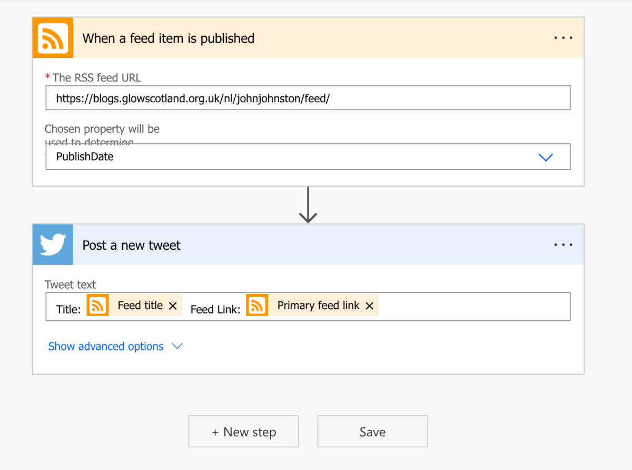Click the RSS icon inside the Feed title token
Viewport: 632px width, 470px height.
pyautogui.click(x=97, y=305)
